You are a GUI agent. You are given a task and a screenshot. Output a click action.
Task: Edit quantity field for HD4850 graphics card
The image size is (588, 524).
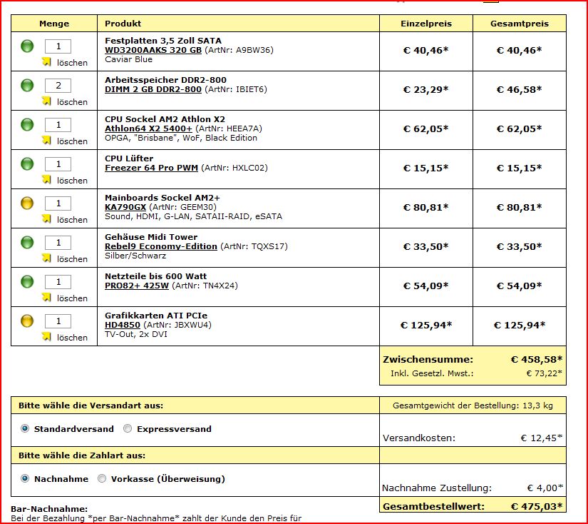click(58, 321)
